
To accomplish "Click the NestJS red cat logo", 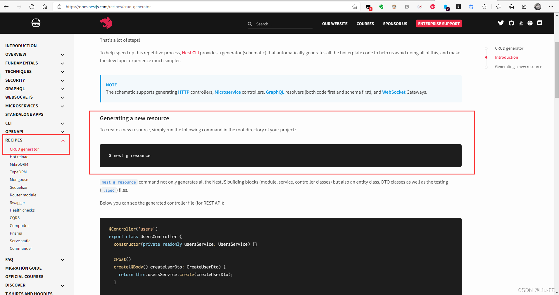I will click(x=106, y=23).
